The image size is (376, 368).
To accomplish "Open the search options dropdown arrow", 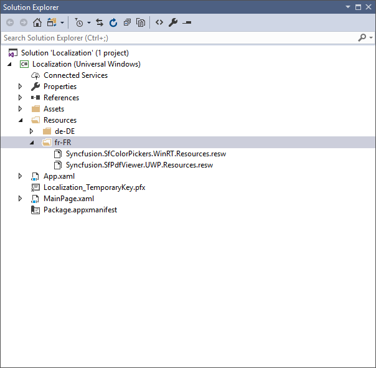I will click(x=370, y=38).
